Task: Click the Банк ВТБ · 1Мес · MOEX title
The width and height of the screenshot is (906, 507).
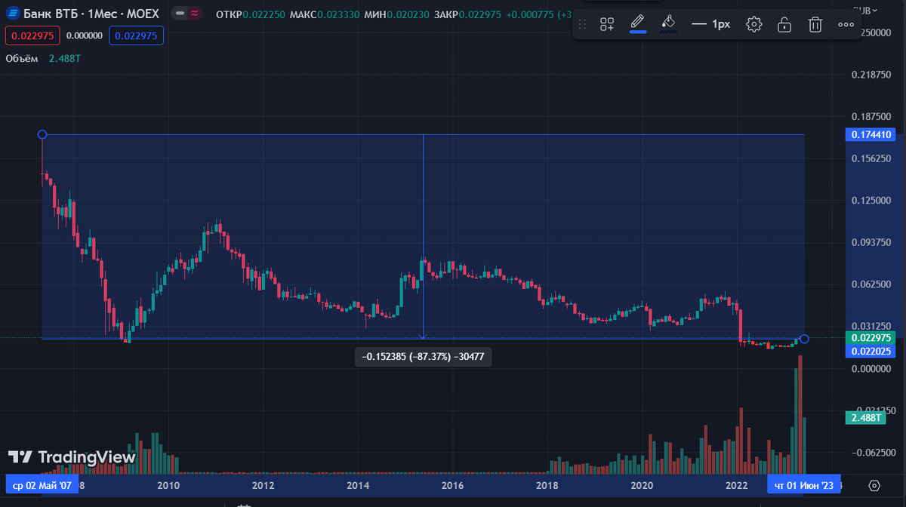Action: (91, 14)
